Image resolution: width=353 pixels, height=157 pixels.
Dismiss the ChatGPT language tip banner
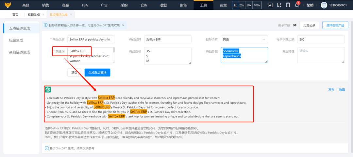123,25
